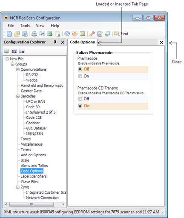Open the Help menu
The height and width of the screenshot is (218, 184).
(x=55, y=26)
